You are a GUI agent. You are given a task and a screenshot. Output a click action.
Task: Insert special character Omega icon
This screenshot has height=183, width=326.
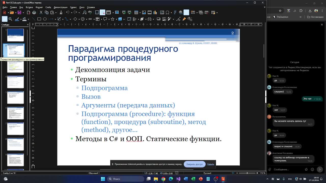(x=167, y=12)
